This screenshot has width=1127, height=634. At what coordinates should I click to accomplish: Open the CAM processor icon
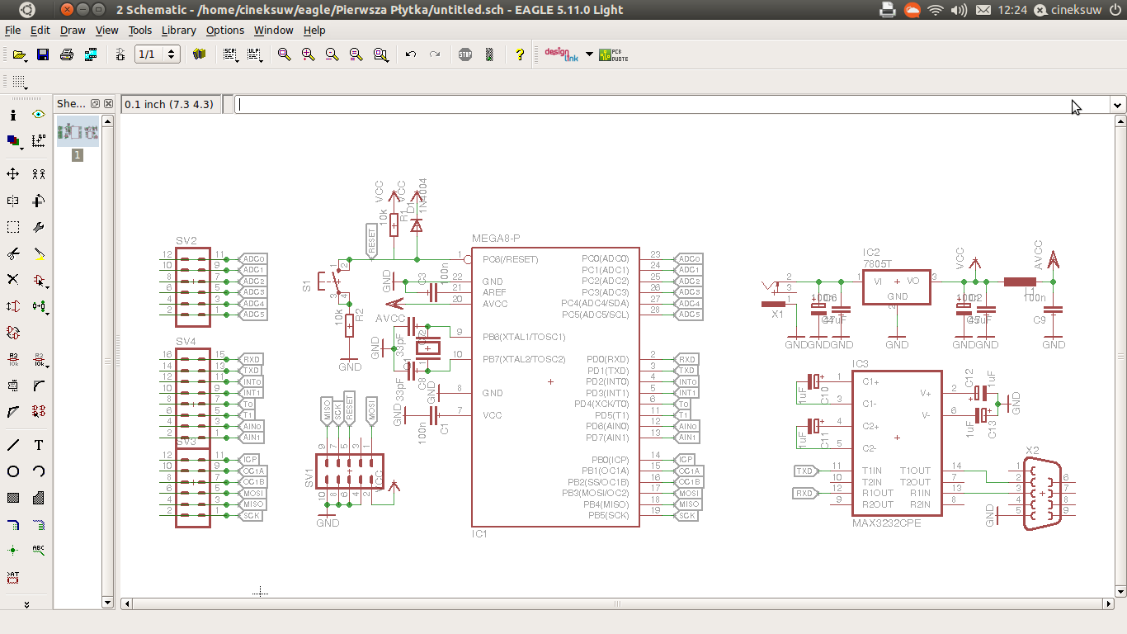click(x=91, y=54)
